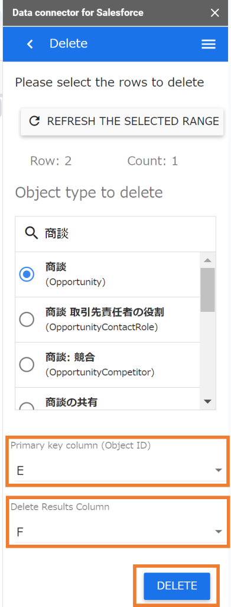Select the OpportunityCompetitor radio button
Image resolution: width=231 pixels, height=607 pixels.
pyautogui.click(x=27, y=365)
